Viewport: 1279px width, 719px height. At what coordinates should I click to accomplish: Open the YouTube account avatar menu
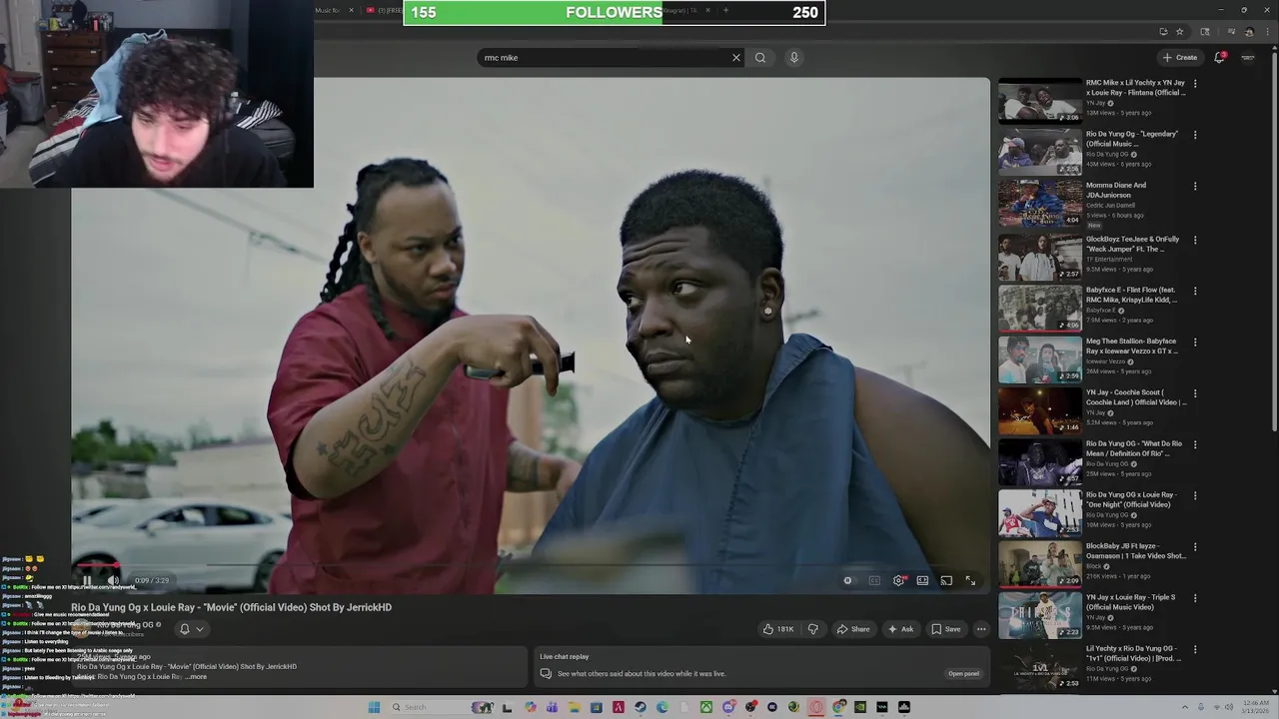click(x=1248, y=58)
